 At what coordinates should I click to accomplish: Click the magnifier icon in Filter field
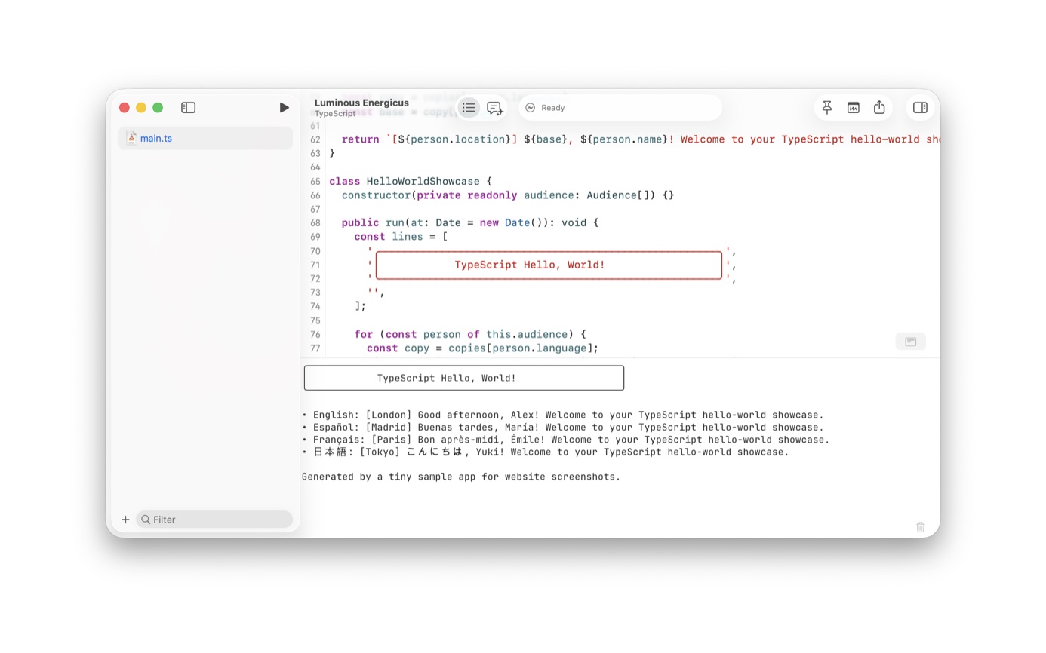[x=146, y=520]
